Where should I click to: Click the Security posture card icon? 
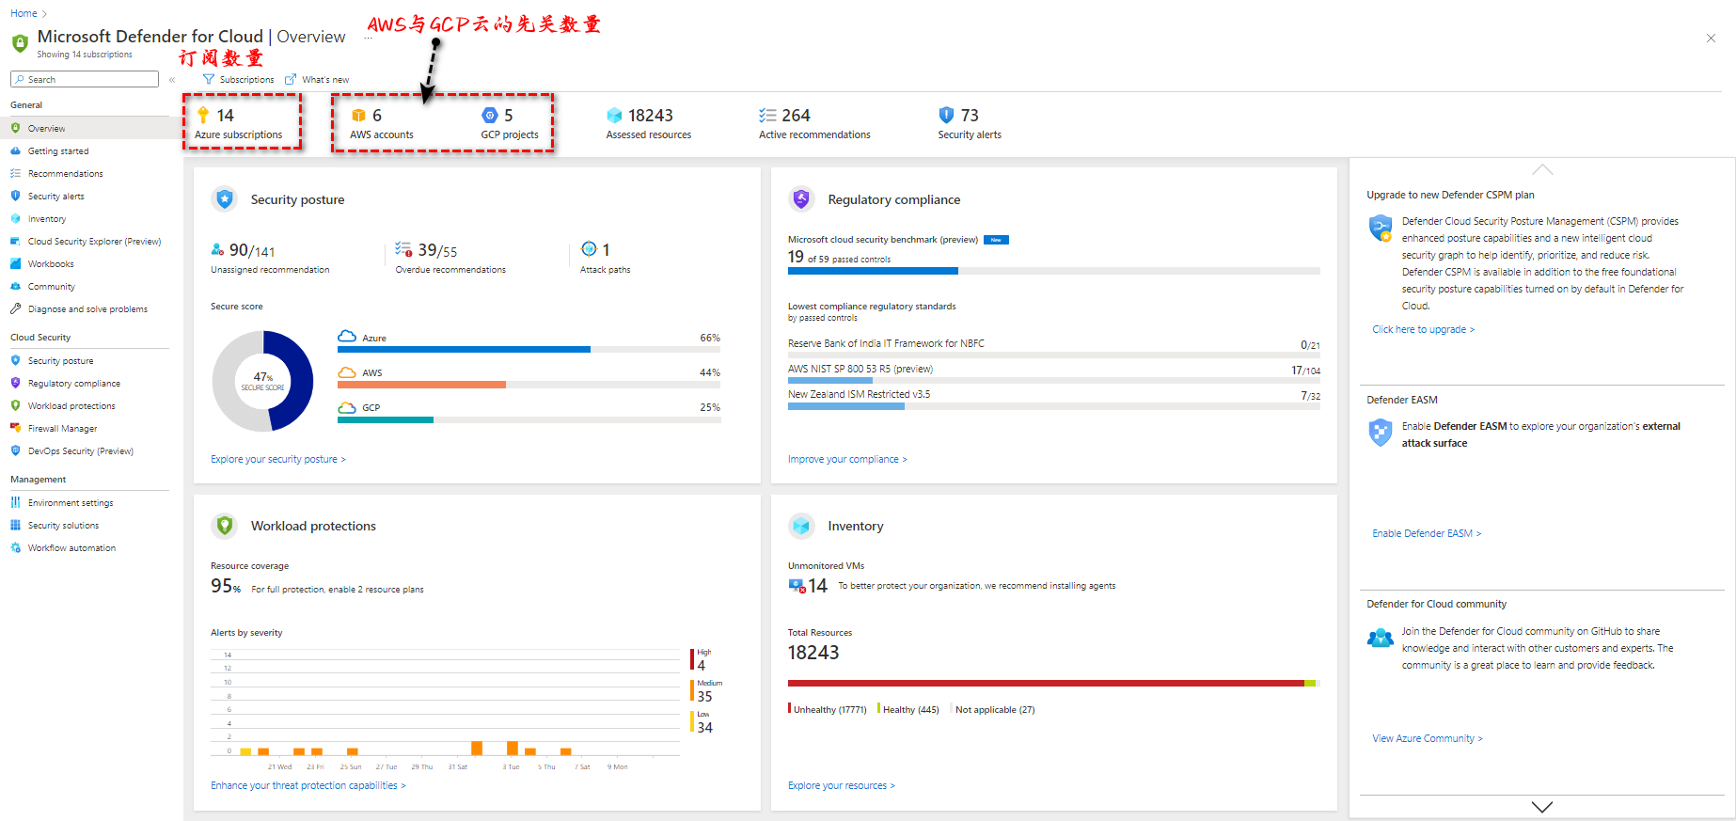pos(225,199)
